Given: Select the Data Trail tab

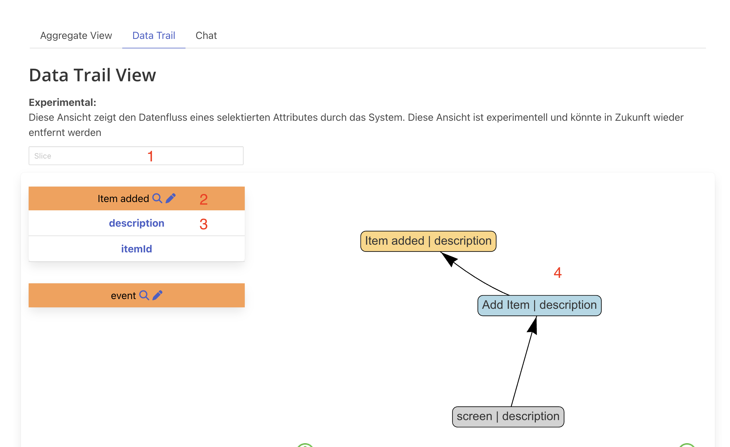Looking at the screenshot, I should pos(153,35).
